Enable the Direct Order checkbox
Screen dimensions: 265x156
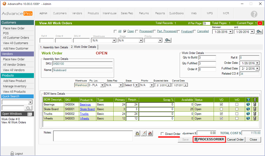coord(162,134)
